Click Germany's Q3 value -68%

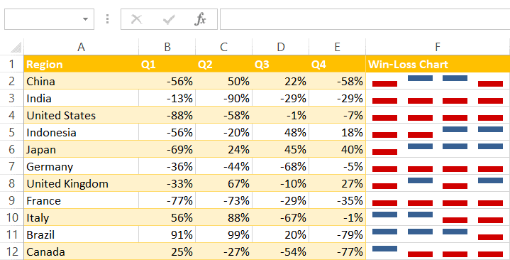[280, 166]
